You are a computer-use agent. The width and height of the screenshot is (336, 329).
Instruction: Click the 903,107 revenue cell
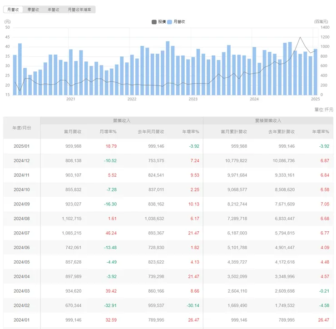coord(74,175)
